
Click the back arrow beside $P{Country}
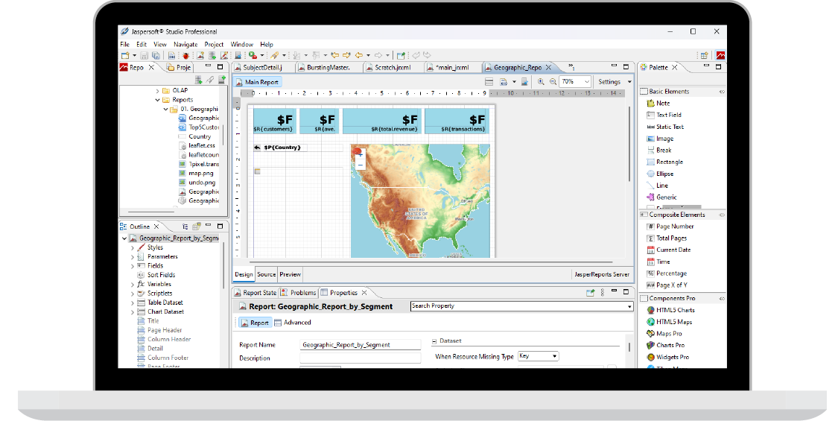coord(257,148)
